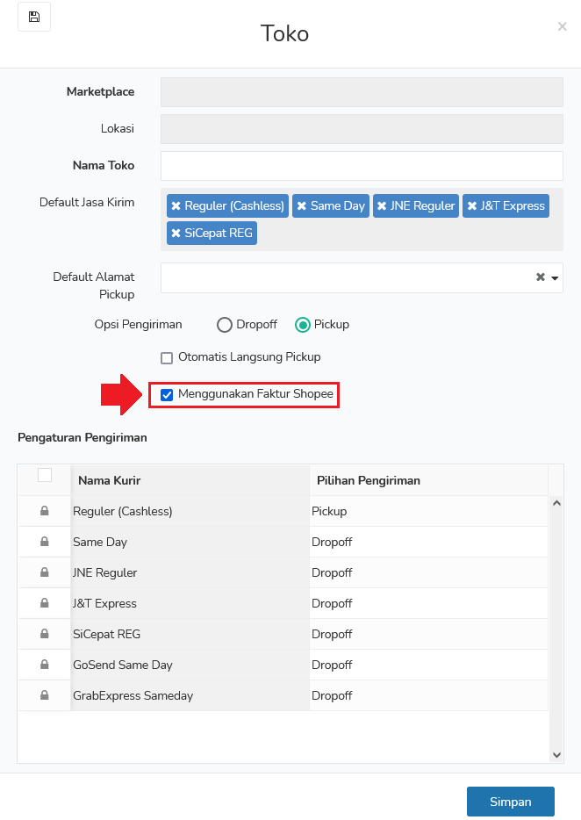Remove the Same Day shipping tag

[x=302, y=206]
